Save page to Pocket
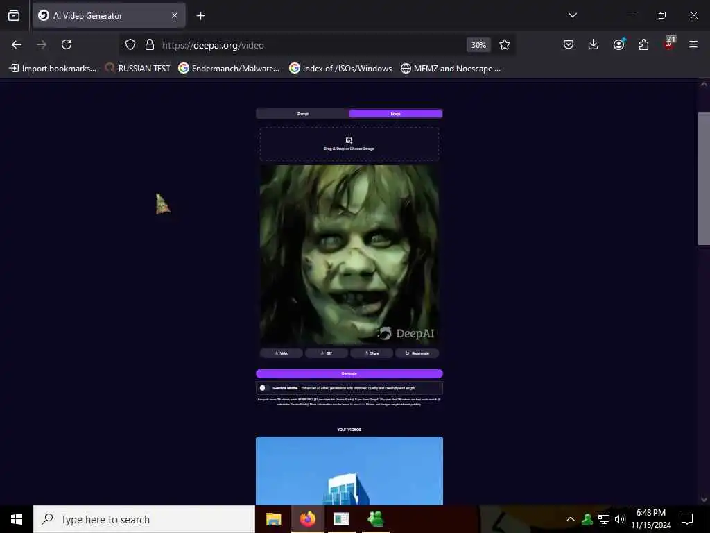Viewport: 710px width, 533px height. [x=569, y=44]
